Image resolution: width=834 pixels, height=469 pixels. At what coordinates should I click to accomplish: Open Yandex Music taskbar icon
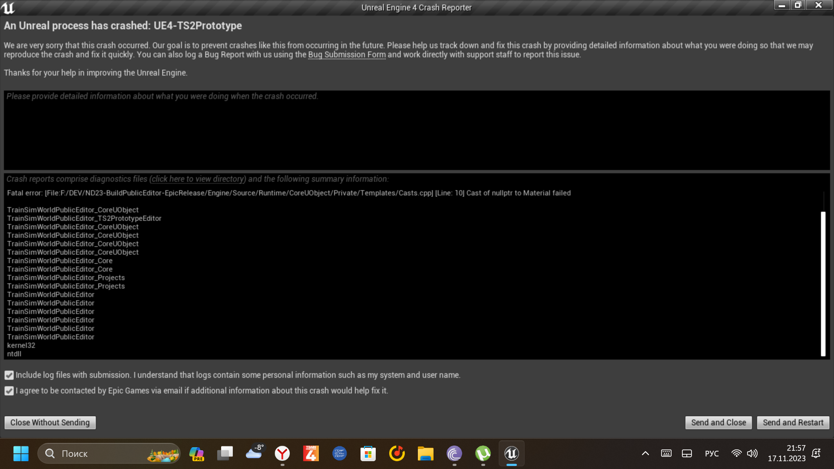point(397,453)
